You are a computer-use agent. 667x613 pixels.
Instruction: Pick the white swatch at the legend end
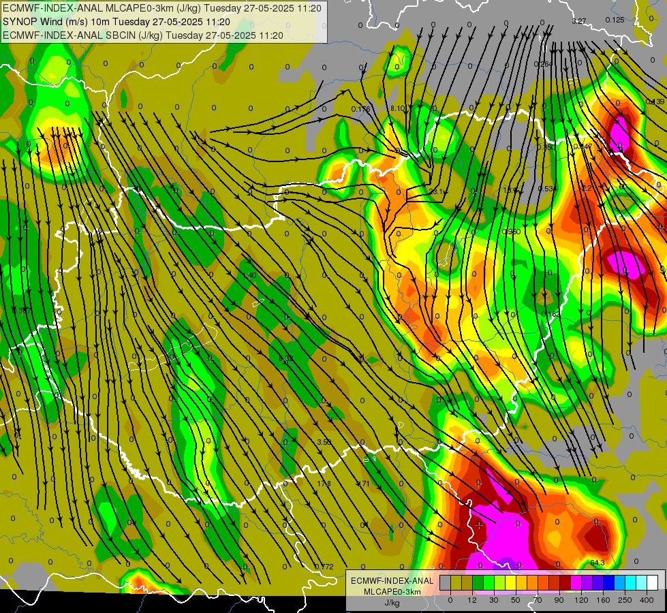pos(653,582)
